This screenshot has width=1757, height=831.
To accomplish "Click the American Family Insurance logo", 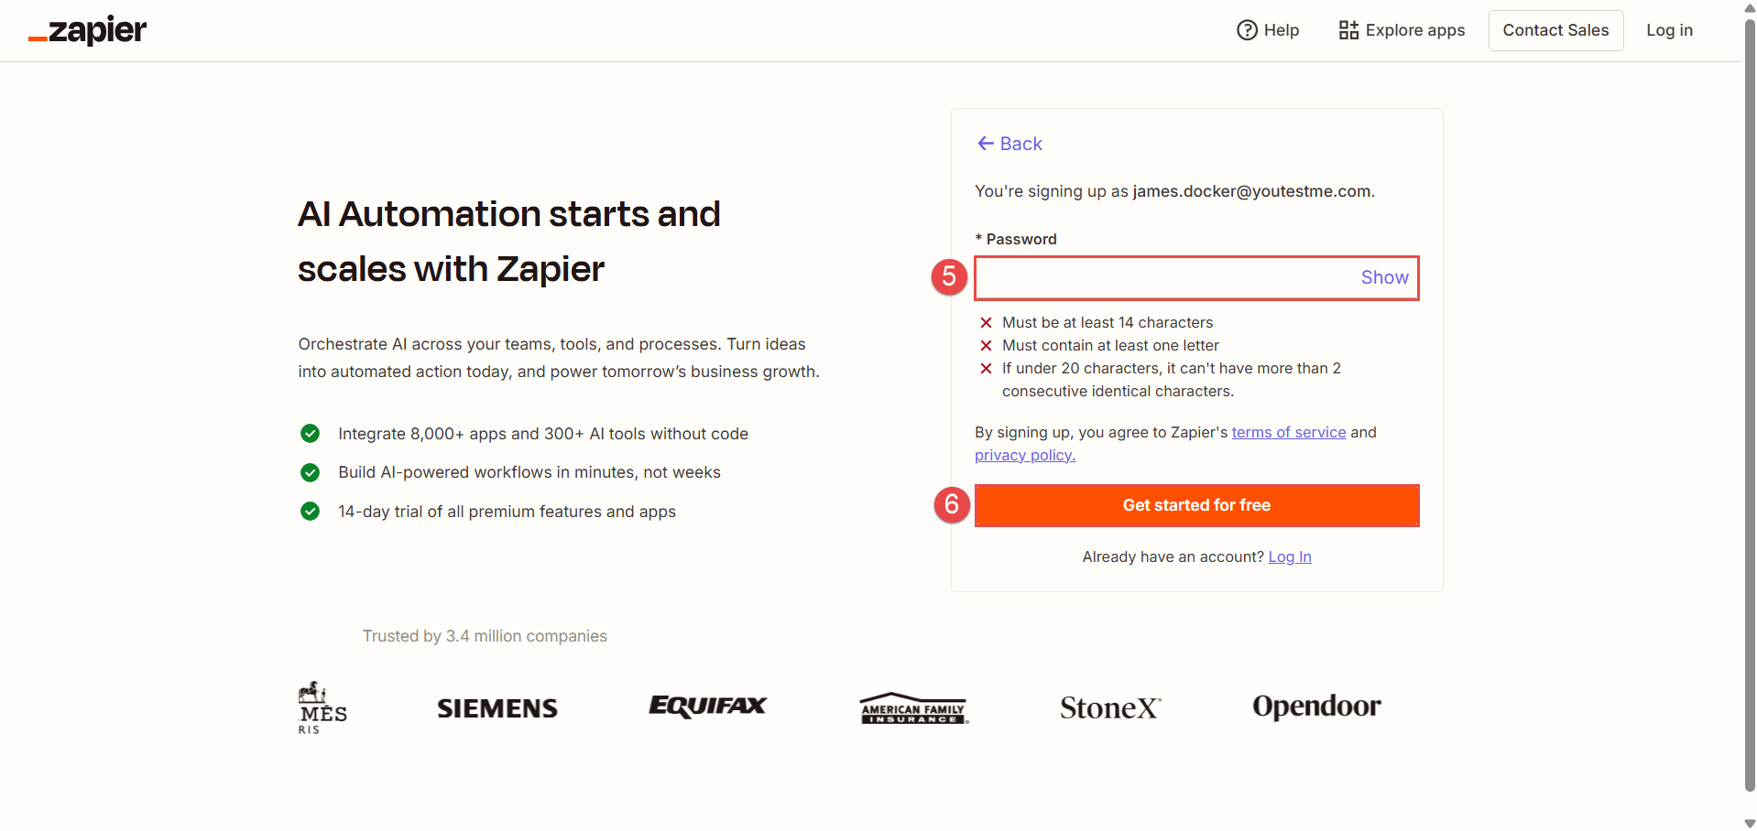I will coord(913,708).
